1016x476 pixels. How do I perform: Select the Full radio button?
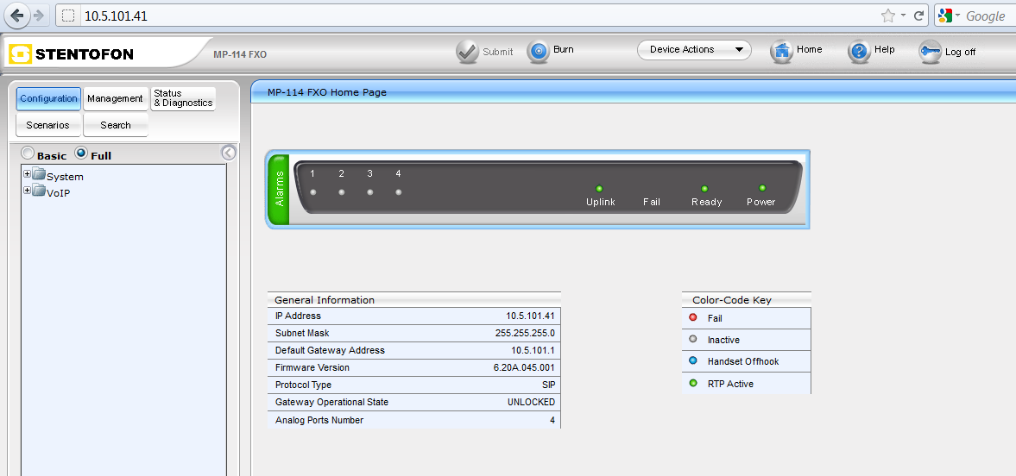pos(81,153)
